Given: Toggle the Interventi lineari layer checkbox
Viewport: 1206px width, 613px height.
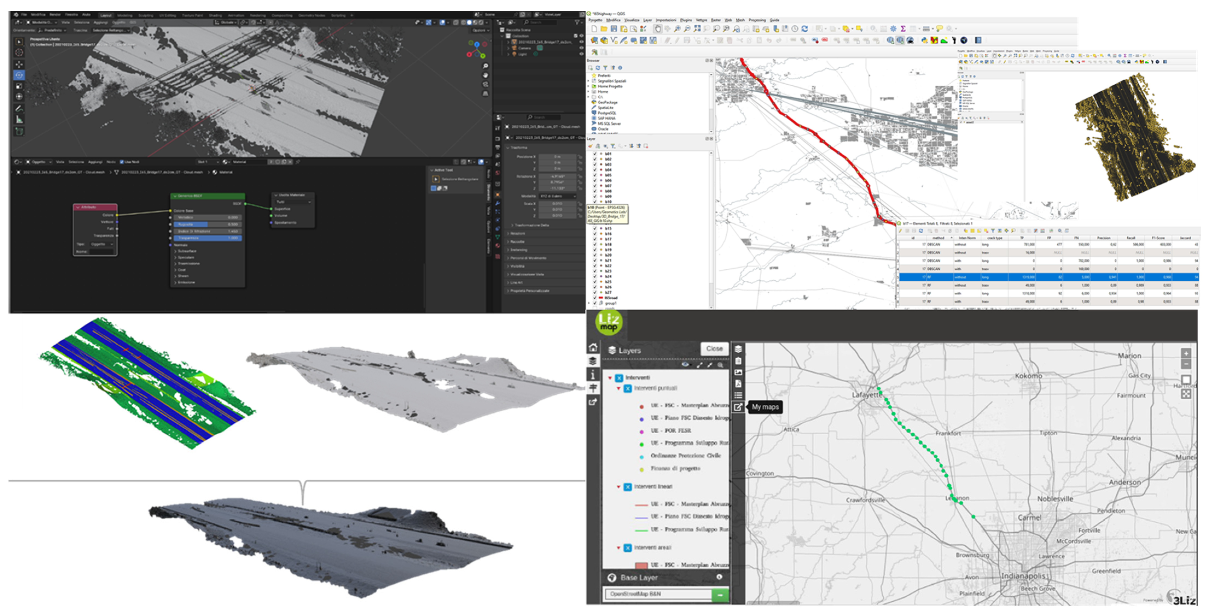Looking at the screenshot, I should [628, 487].
